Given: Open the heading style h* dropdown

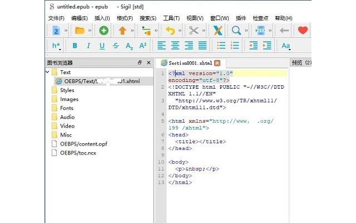Looking at the screenshot, I should click(56, 46).
